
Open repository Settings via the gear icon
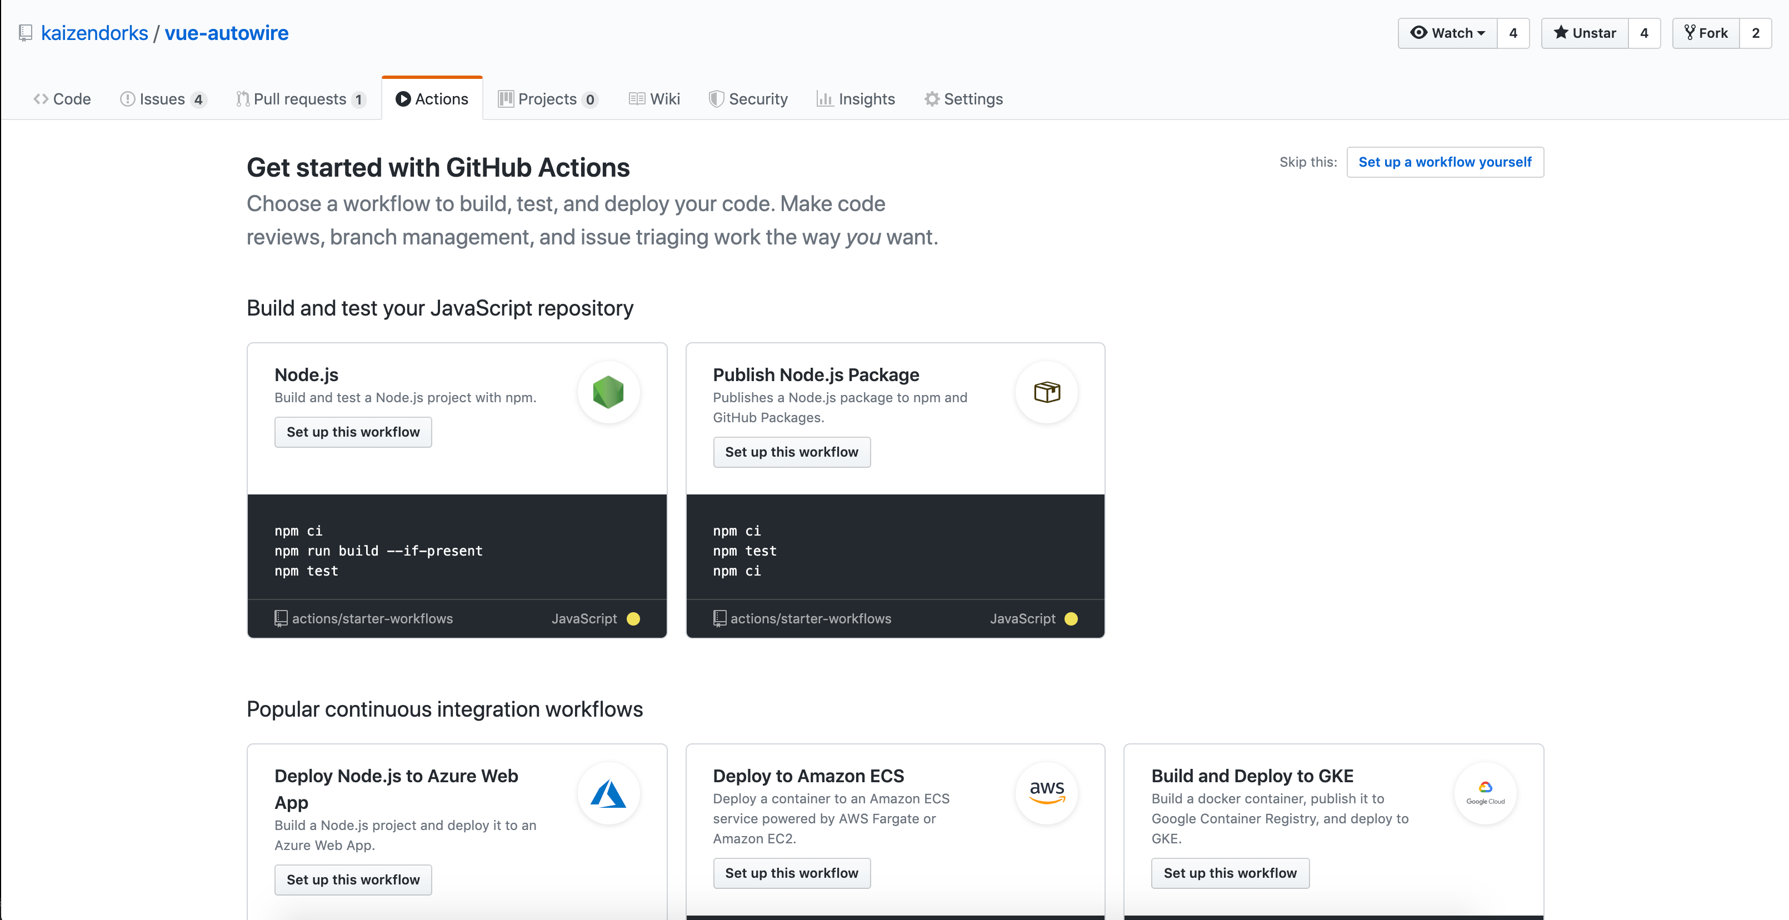(932, 98)
